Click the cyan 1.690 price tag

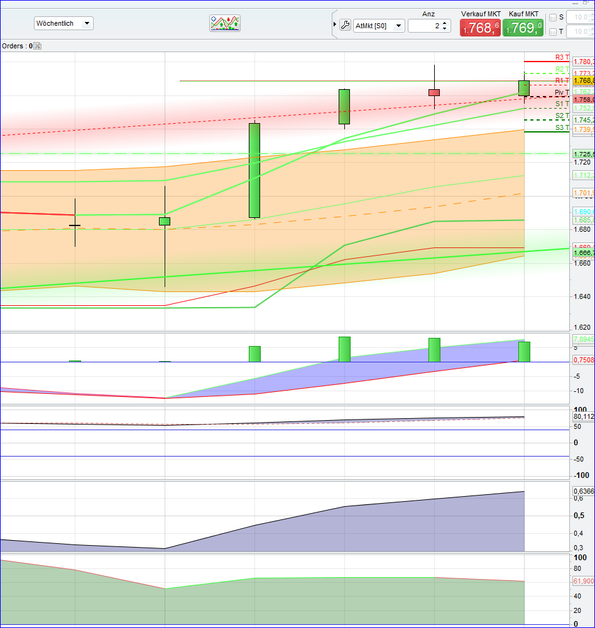pyautogui.click(x=584, y=212)
